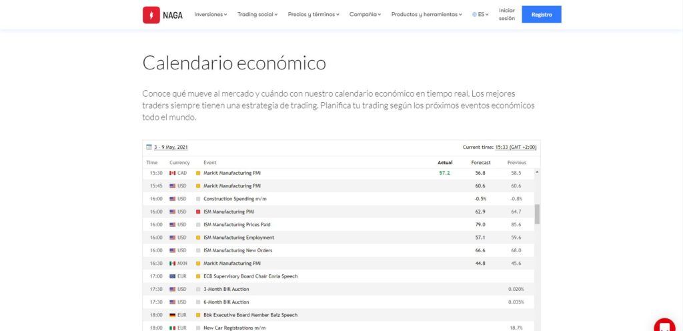Open the Construction Spending m/m event
Screen dimensions: 683x331
[x=235, y=199]
